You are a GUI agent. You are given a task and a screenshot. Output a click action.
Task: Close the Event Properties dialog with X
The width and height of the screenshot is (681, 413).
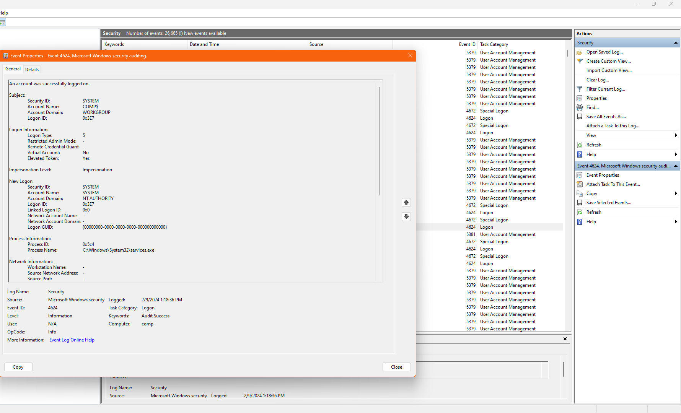point(410,55)
